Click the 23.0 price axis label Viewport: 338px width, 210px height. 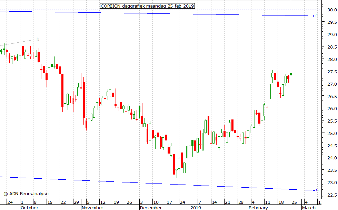tap(332, 183)
